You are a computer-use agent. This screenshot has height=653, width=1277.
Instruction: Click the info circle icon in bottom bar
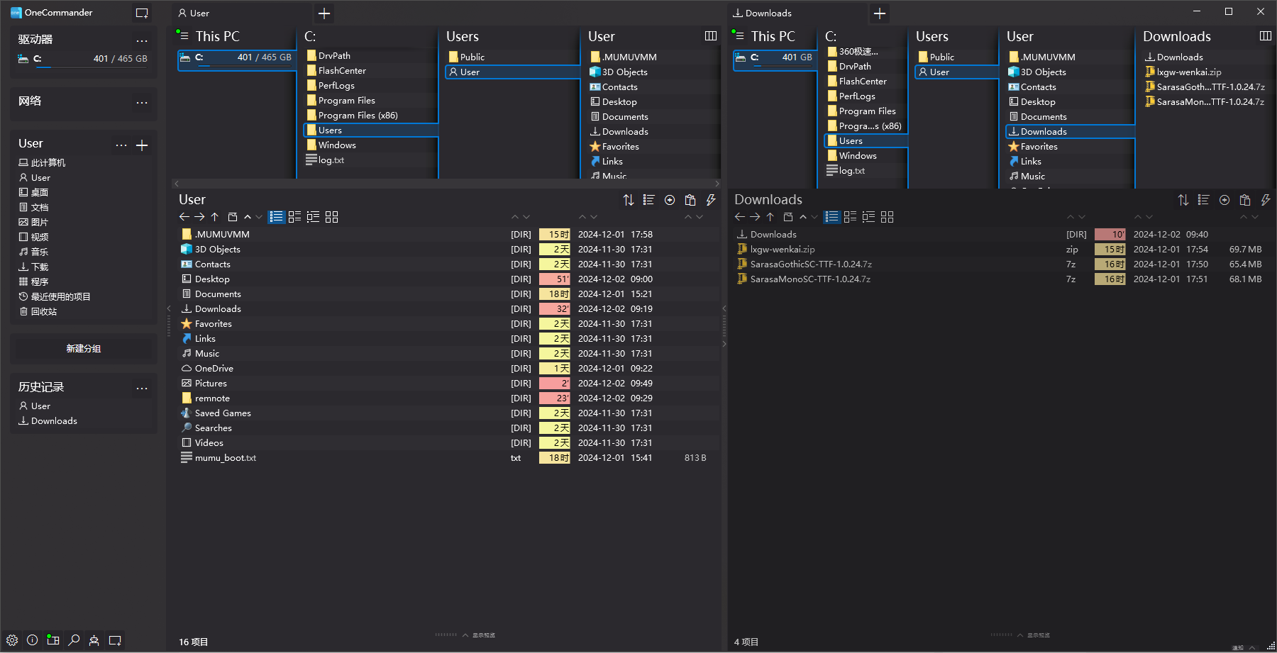33,640
